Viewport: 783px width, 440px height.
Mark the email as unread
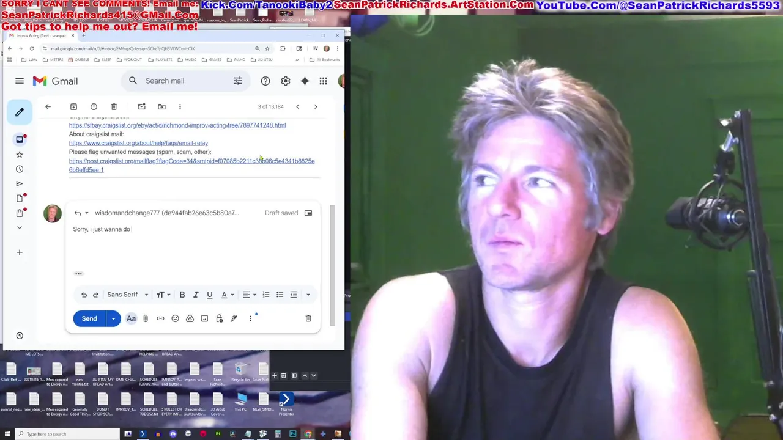[x=141, y=106]
